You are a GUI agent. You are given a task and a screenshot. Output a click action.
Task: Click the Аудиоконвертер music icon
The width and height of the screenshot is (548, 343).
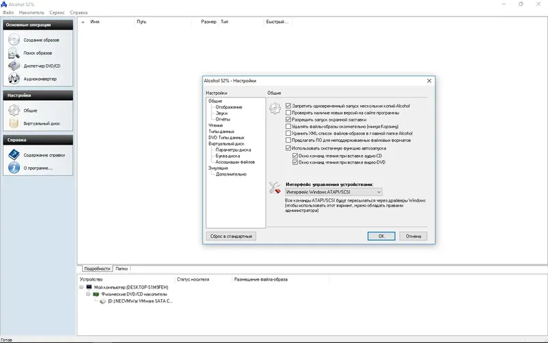14,79
